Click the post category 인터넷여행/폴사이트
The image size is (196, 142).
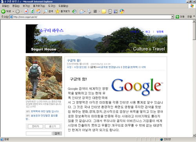78,64
